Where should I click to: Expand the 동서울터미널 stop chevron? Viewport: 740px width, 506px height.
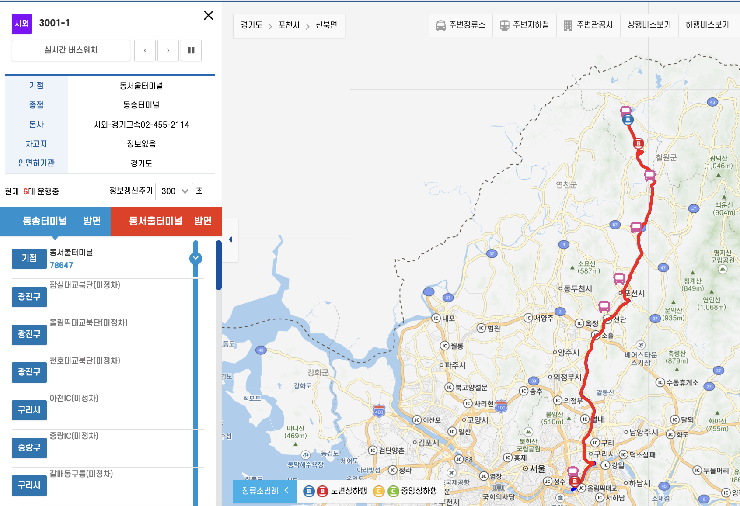coord(195,258)
